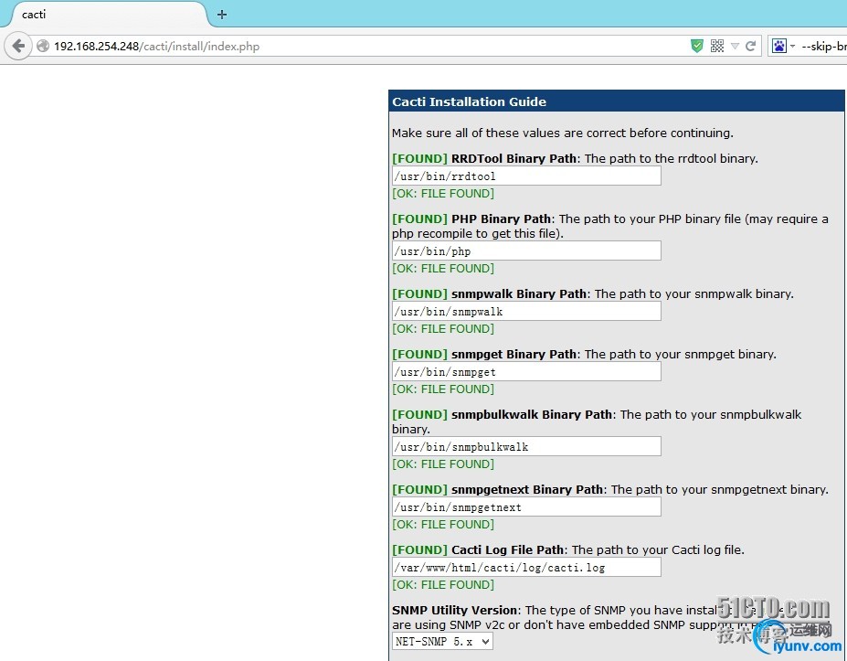
Task: Click OK: FILE FOUND status under cacti.log path
Action: pos(443,585)
